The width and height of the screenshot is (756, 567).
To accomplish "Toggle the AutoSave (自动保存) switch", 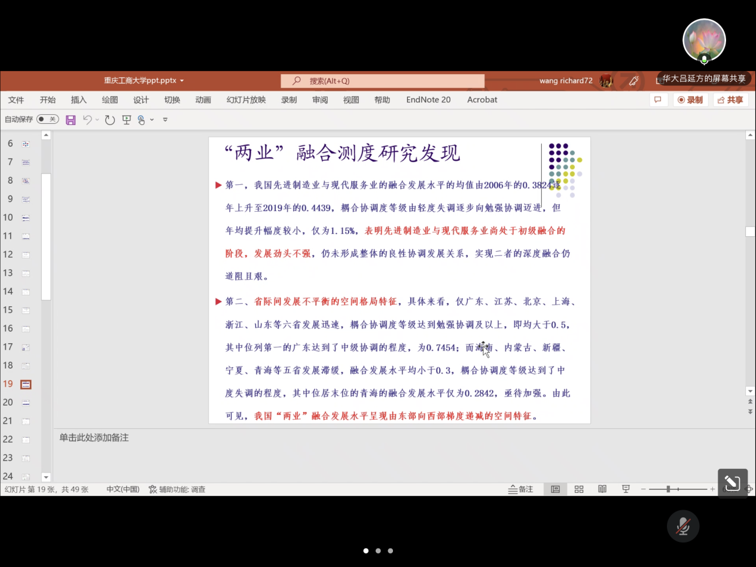I will (47, 120).
